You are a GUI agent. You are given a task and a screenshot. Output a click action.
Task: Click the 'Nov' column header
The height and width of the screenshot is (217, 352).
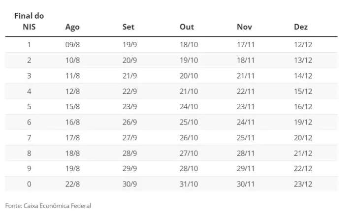[x=245, y=27]
